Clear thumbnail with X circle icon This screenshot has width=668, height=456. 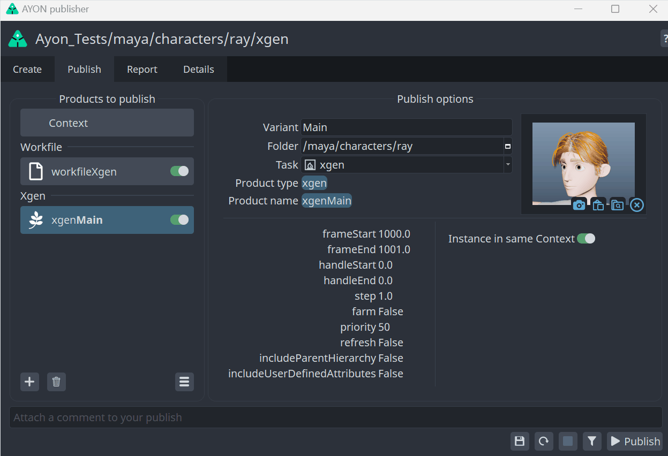click(x=636, y=205)
